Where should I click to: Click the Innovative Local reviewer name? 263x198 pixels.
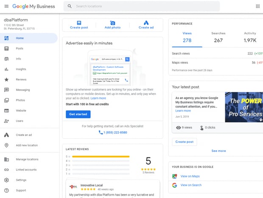point(92,185)
